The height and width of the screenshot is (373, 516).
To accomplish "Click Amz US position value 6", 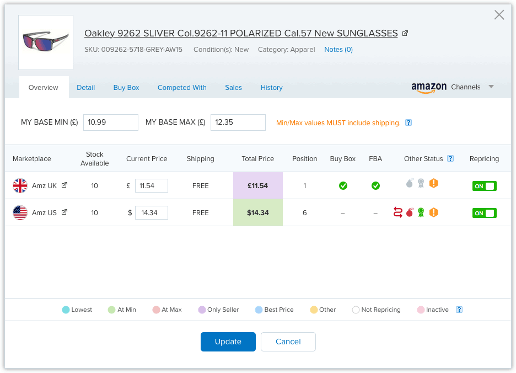I will pyautogui.click(x=305, y=212).
